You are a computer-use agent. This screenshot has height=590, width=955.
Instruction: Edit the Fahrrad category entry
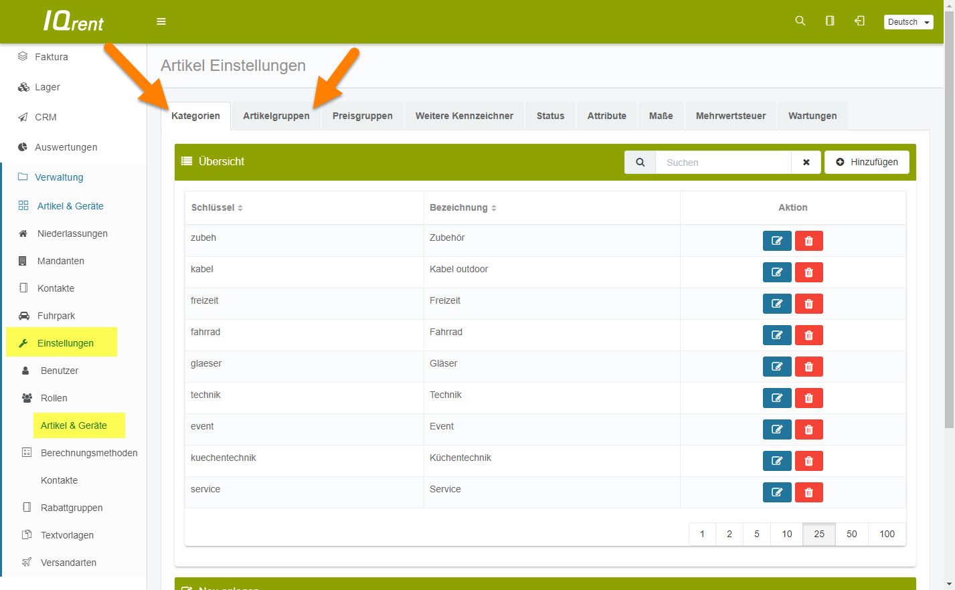(776, 335)
